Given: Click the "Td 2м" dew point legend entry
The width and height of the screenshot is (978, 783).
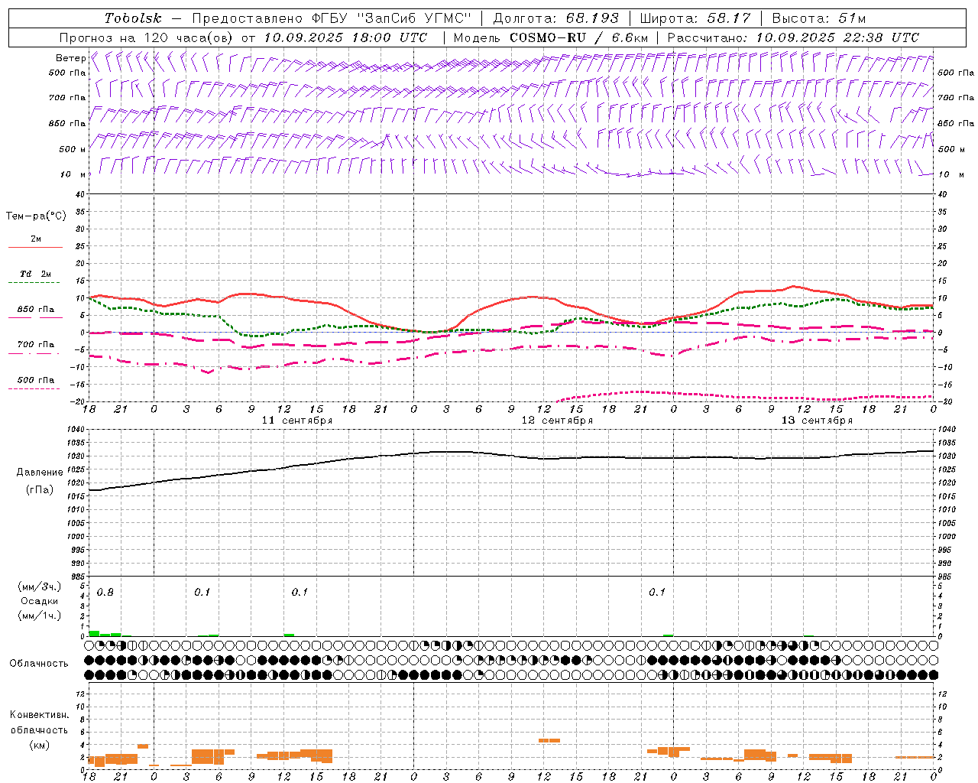Looking at the screenshot, I should (36, 274).
